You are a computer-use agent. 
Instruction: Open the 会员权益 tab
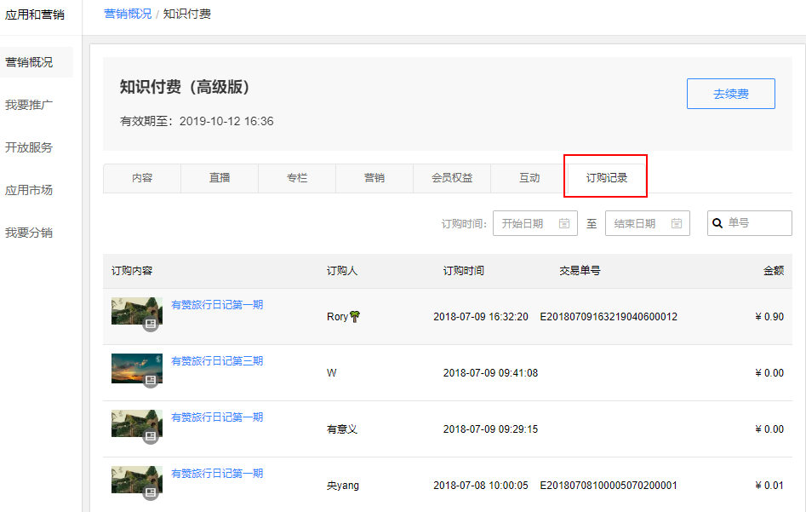[452, 178]
